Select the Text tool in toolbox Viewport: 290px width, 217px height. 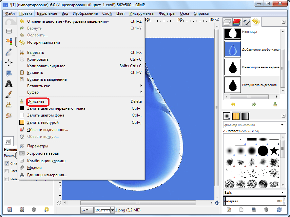tap(9, 84)
